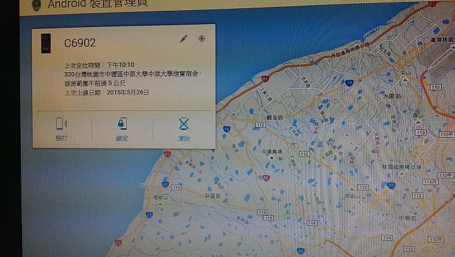
Task: Click the Android 裝置管理員 title
Action: tap(97, 4)
